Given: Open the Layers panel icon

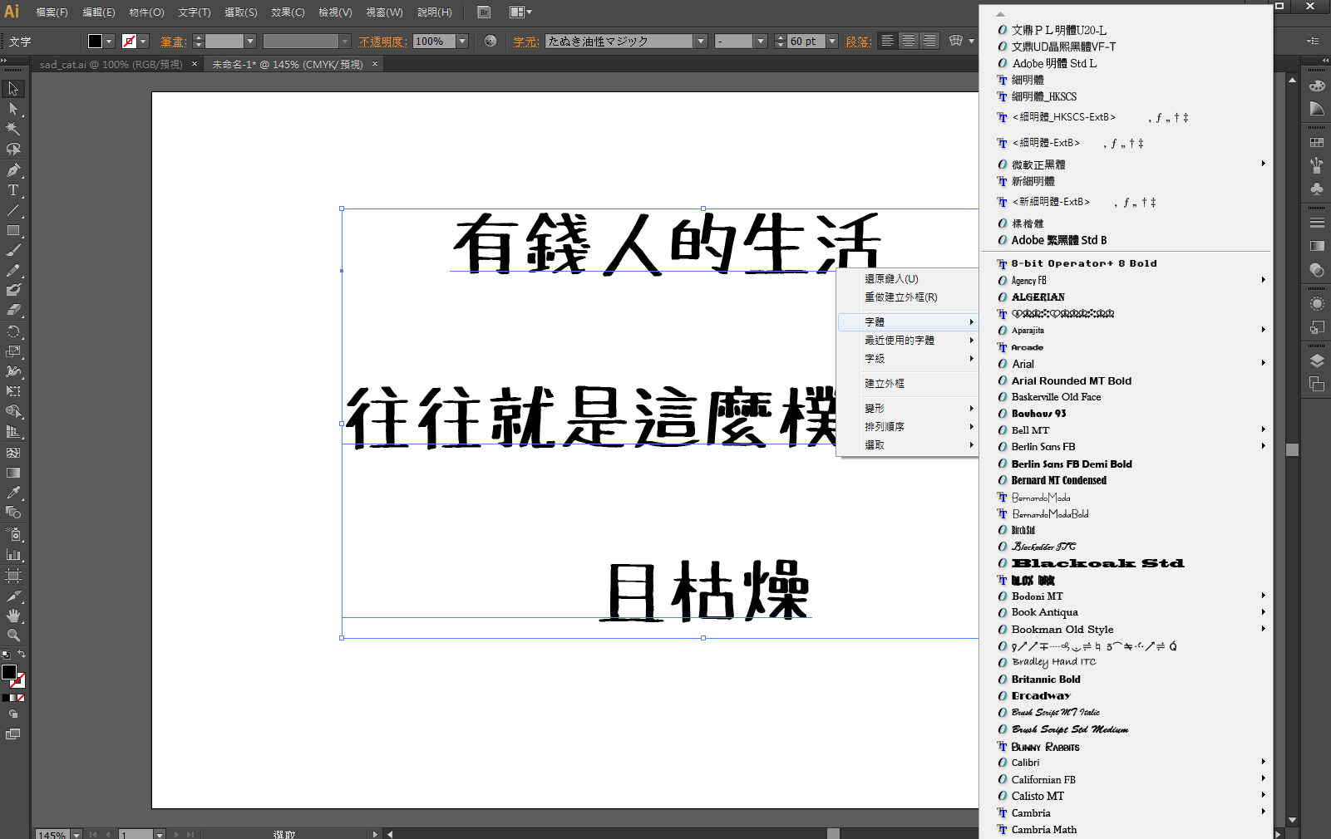Looking at the screenshot, I should click(x=1317, y=361).
